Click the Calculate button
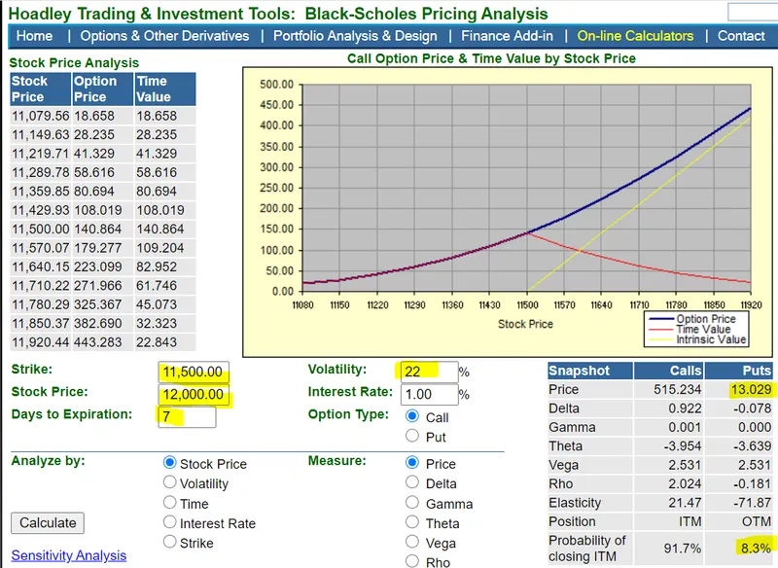778x568 pixels. pyautogui.click(x=48, y=523)
